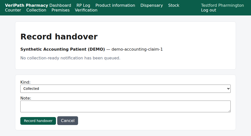Click the Note field label
Viewport: 251px width, 136px height.
coord(26,98)
